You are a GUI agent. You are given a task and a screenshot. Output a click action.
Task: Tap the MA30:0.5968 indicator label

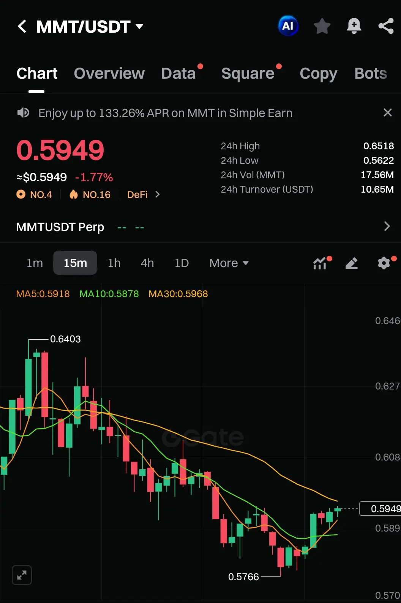click(x=178, y=294)
